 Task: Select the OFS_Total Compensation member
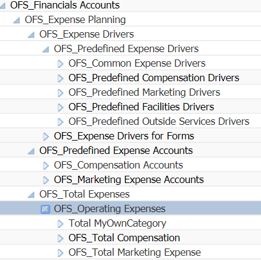point(124,238)
